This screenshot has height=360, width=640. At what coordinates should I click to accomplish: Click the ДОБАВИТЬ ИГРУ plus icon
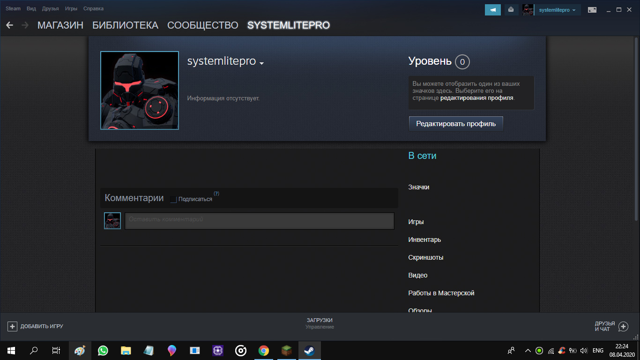(13, 326)
